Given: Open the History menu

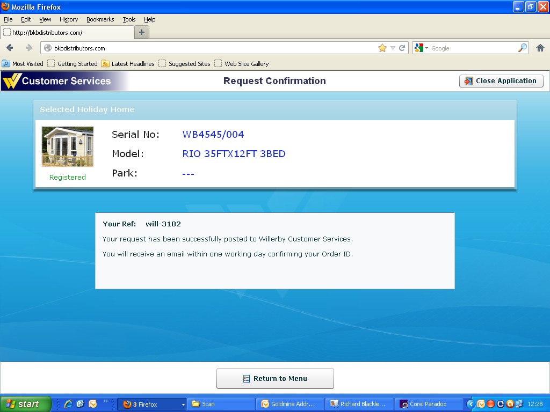Looking at the screenshot, I should coord(69,19).
